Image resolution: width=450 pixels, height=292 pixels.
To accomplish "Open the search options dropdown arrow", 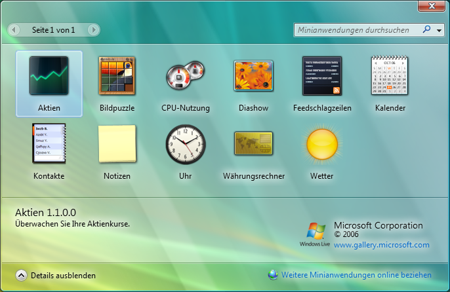I will click(438, 30).
